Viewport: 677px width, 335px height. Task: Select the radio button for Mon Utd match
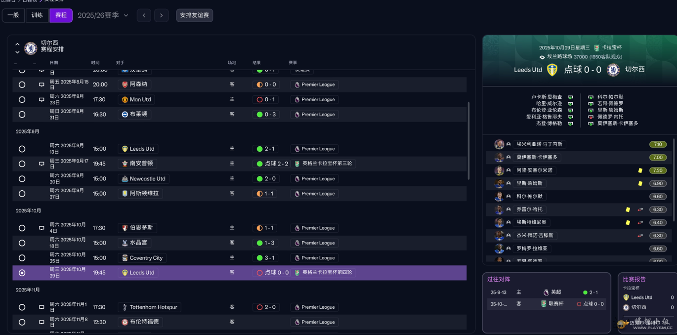22,100
